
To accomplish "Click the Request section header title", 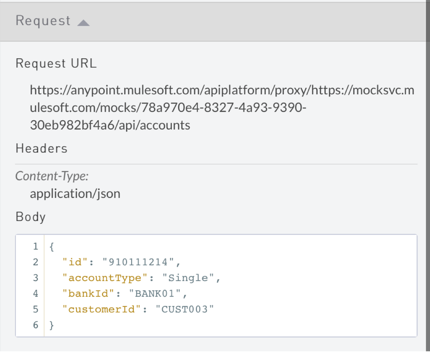I will (43, 21).
